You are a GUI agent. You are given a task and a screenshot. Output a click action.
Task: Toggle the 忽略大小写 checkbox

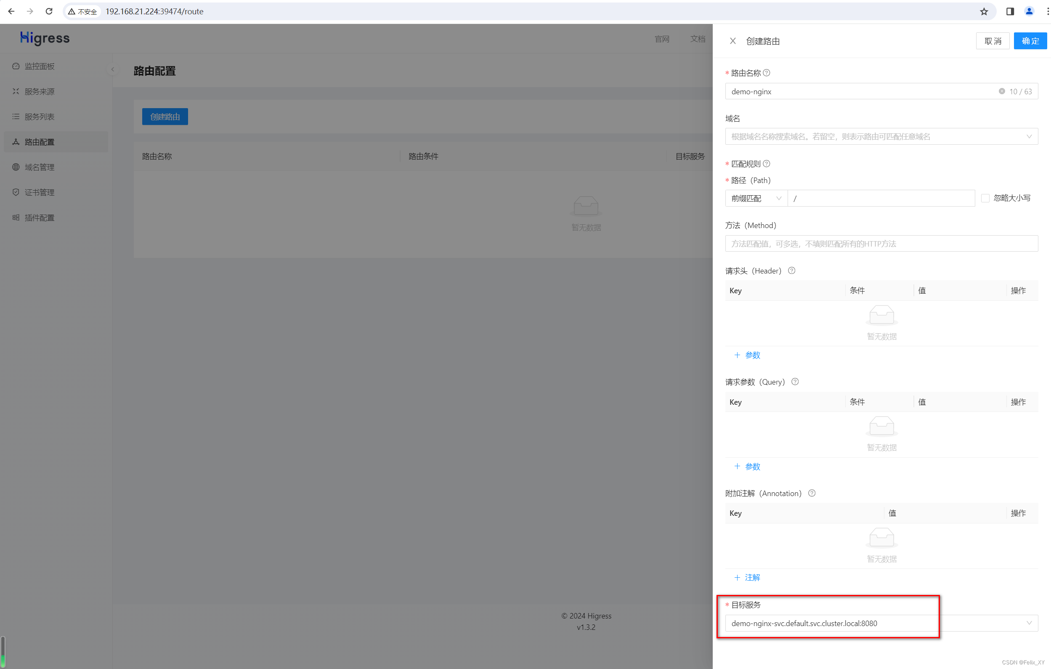(985, 198)
